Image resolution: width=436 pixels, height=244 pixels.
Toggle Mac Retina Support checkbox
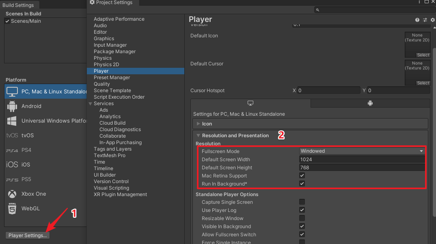point(302,175)
